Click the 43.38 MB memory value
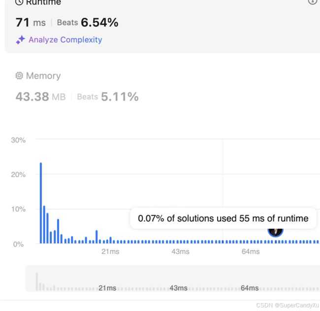 pyautogui.click(x=40, y=96)
